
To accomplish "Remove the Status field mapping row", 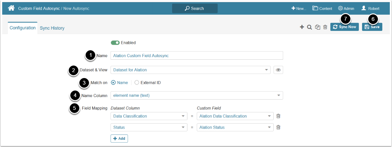I will (278, 127).
